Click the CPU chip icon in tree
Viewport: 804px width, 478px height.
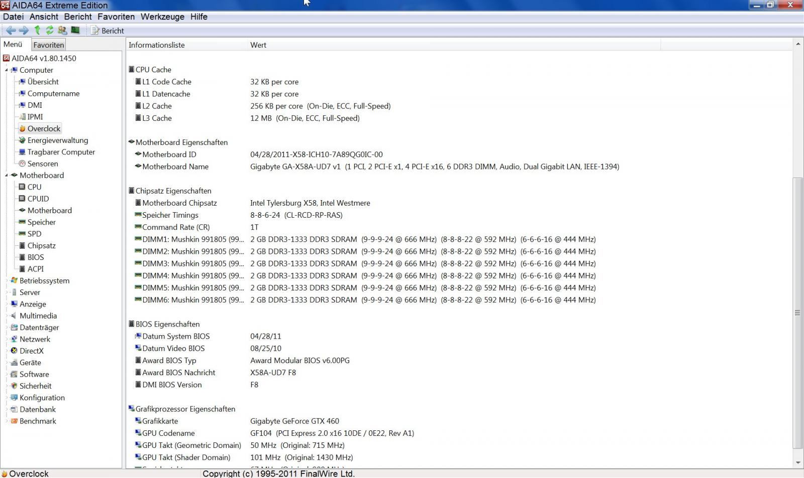[x=22, y=187]
